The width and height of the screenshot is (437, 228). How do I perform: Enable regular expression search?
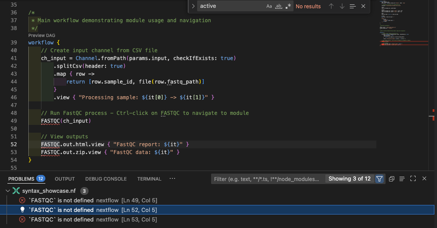point(288,6)
